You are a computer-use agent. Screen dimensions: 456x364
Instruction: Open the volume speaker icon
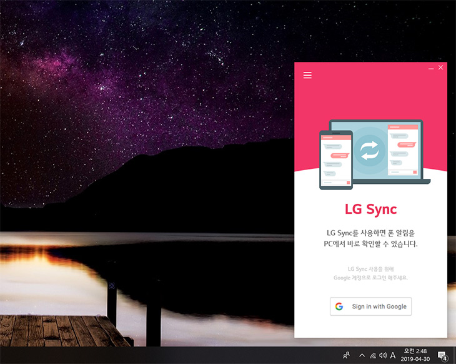[383, 355]
